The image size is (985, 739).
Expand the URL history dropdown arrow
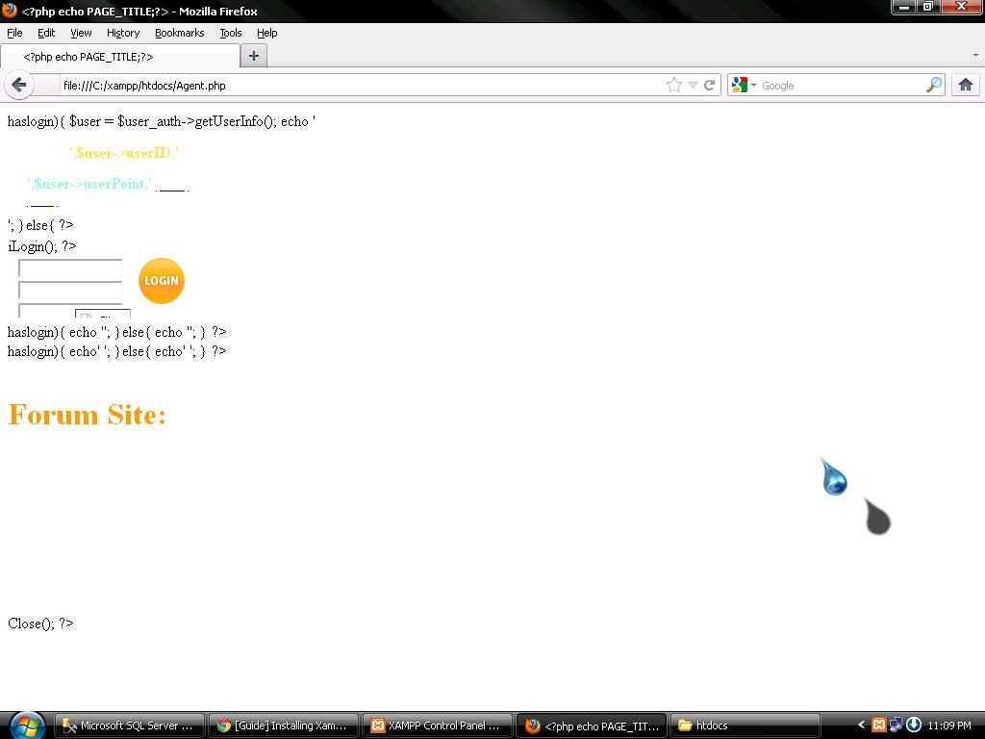tap(693, 85)
